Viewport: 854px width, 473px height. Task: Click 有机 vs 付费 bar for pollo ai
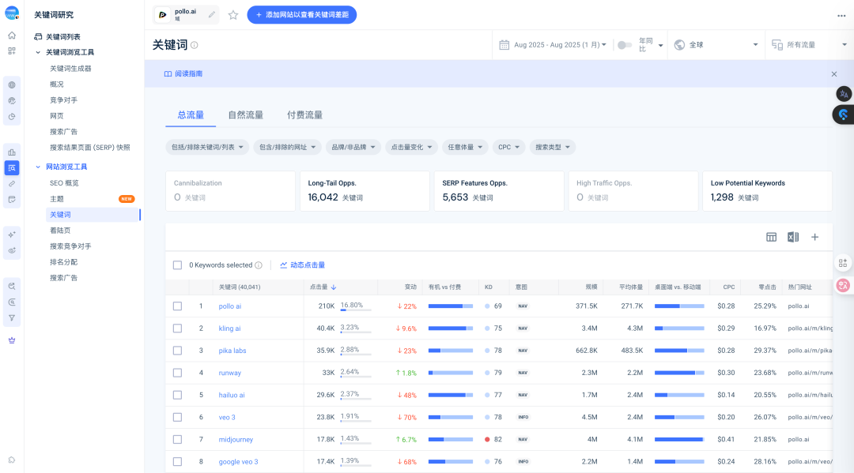(451, 306)
